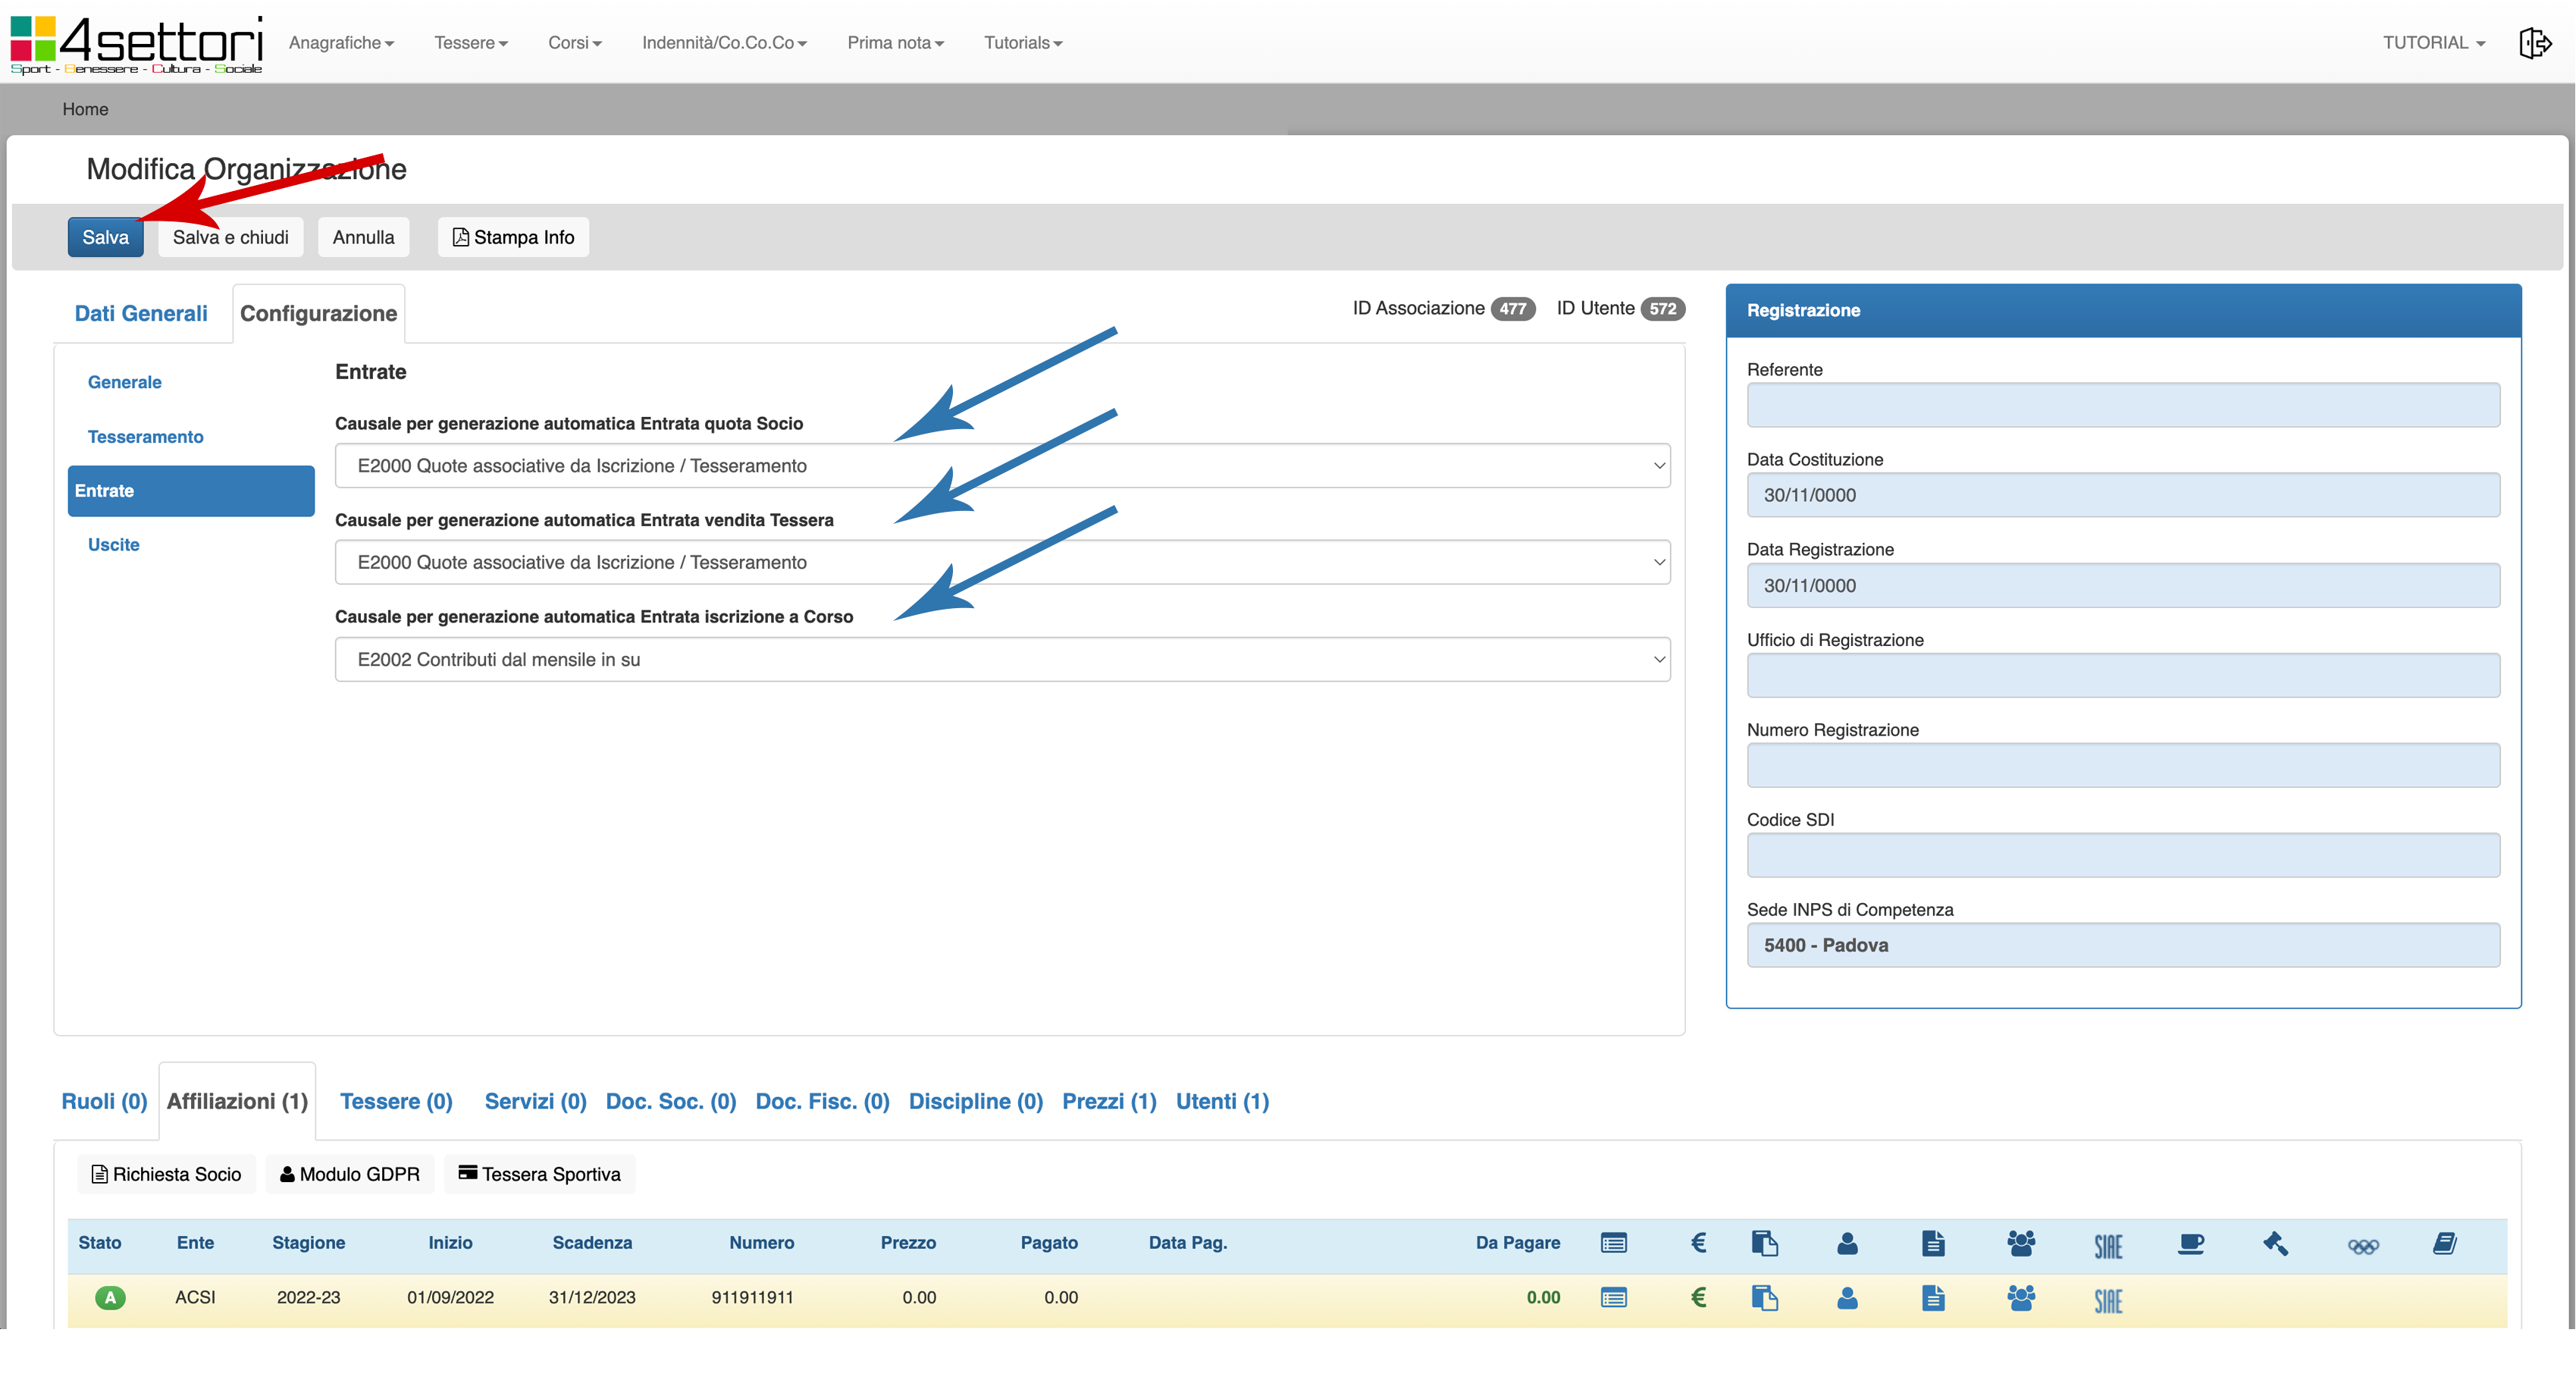Viewport: 2576px width, 1383px height.
Task: Click the Codice SDI input field
Action: pos(2122,855)
